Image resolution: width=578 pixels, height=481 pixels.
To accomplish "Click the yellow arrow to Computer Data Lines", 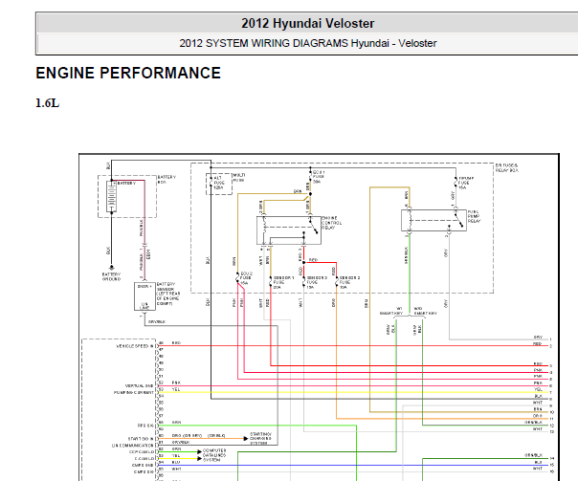I will click(x=199, y=458).
